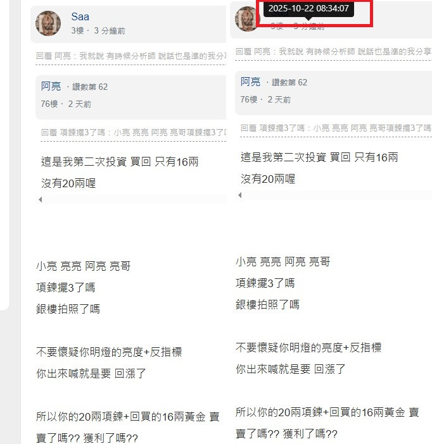432x444 pixels.
Task: Open left nested quote 回覆 項鍊擺3了嗎
Action: click(x=133, y=133)
